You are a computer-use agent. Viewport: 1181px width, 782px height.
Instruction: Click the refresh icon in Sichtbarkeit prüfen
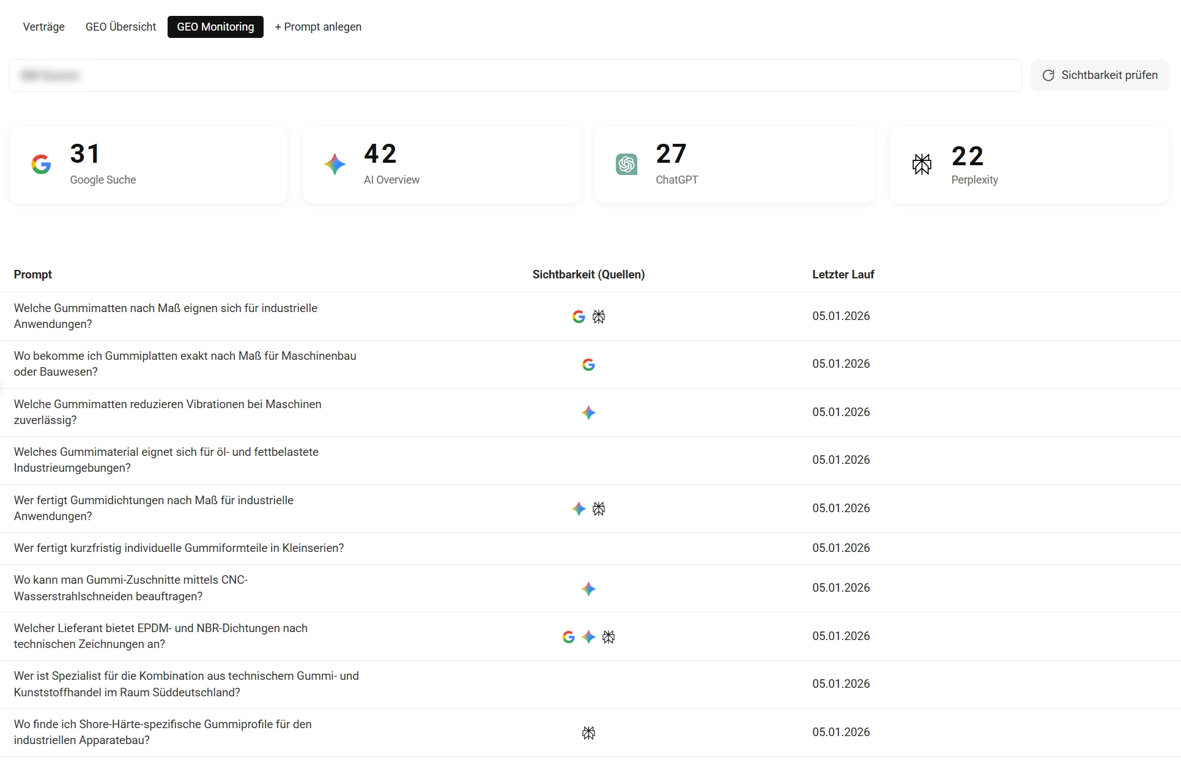(1048, 75)
